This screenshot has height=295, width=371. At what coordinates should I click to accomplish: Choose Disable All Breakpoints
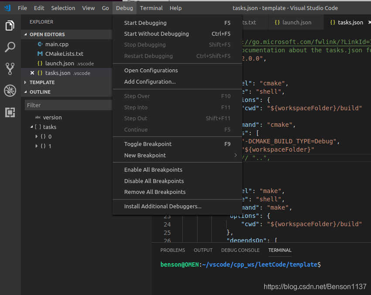tap(177, 181)
